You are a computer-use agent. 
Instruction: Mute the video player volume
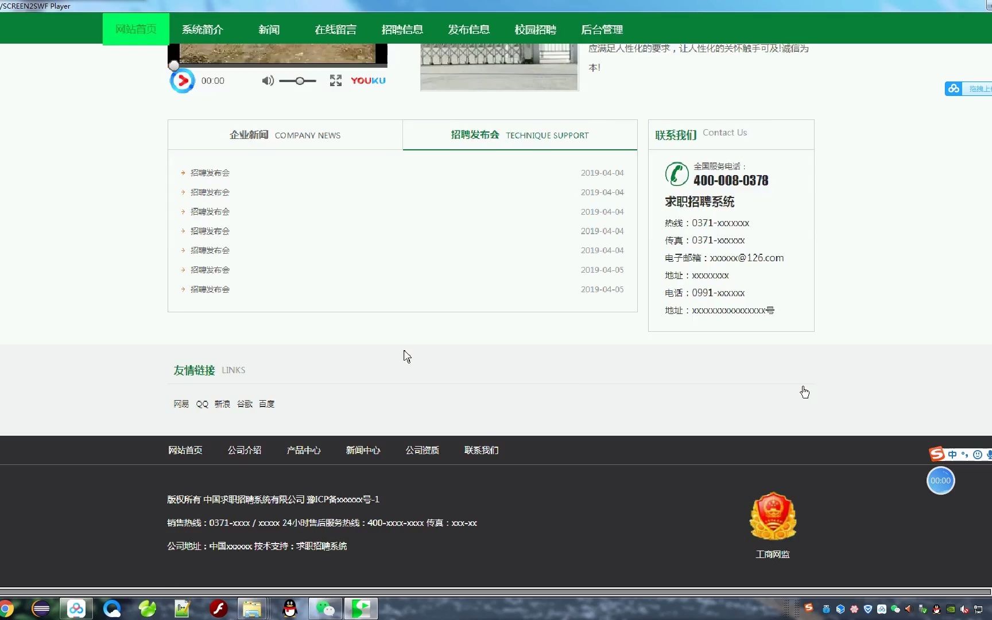coord(268,80)
